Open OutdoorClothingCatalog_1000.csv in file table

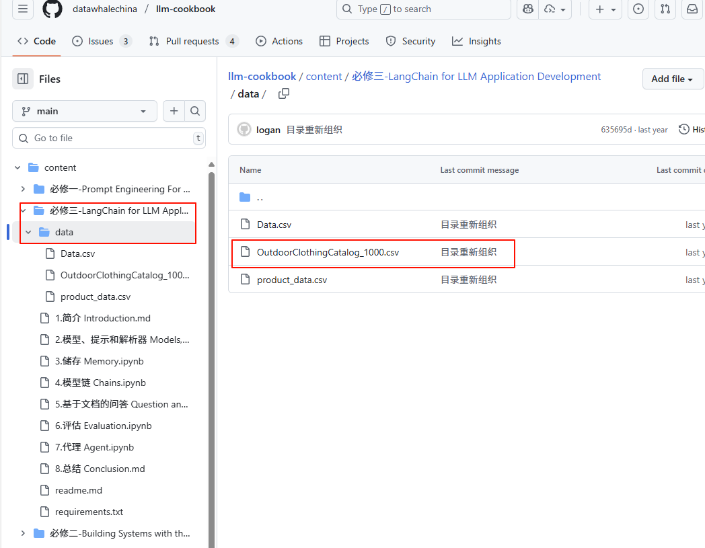(328, 252)
